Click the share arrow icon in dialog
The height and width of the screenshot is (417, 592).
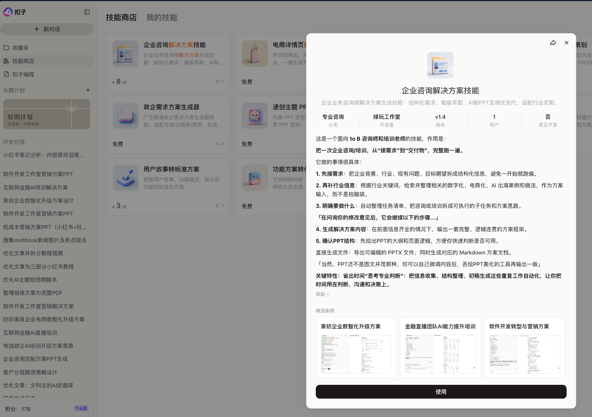[x=553, y=43]
